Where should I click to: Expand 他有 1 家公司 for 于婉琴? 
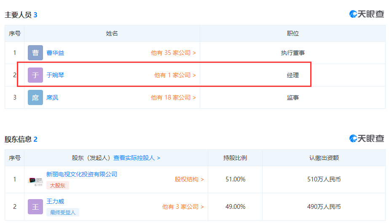click(x=175, y=75)
